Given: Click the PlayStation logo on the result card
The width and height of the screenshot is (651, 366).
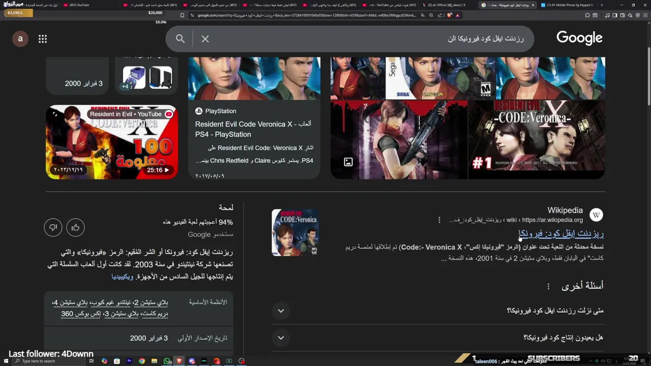Looking at the screenshot, I should pyautogui.click(x=199, y=111).
